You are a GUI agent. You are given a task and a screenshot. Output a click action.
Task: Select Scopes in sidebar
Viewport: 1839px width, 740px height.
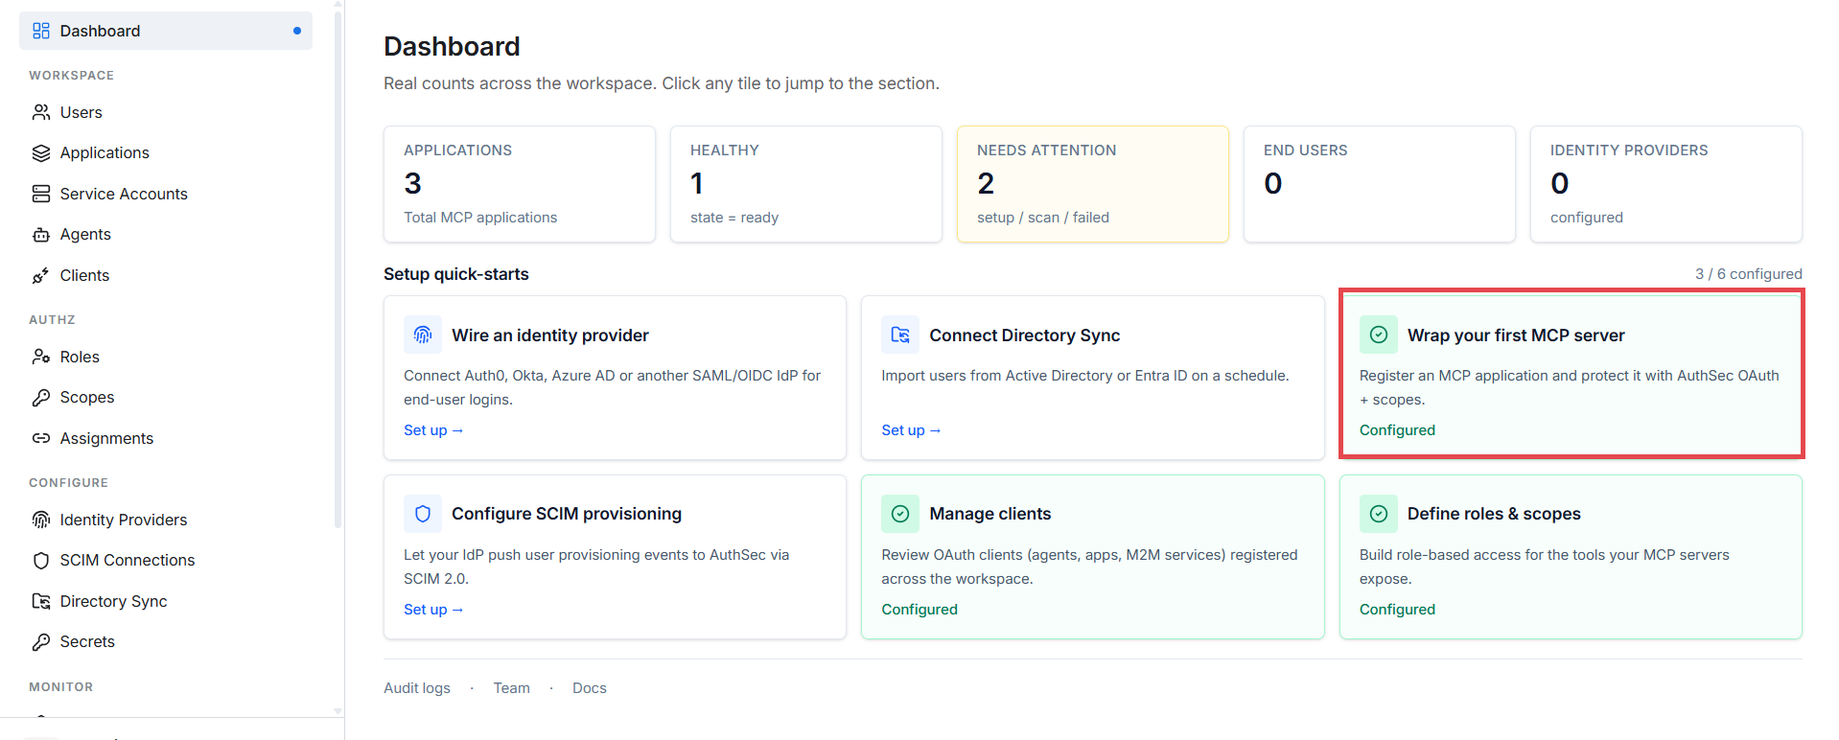click(166, 398)
